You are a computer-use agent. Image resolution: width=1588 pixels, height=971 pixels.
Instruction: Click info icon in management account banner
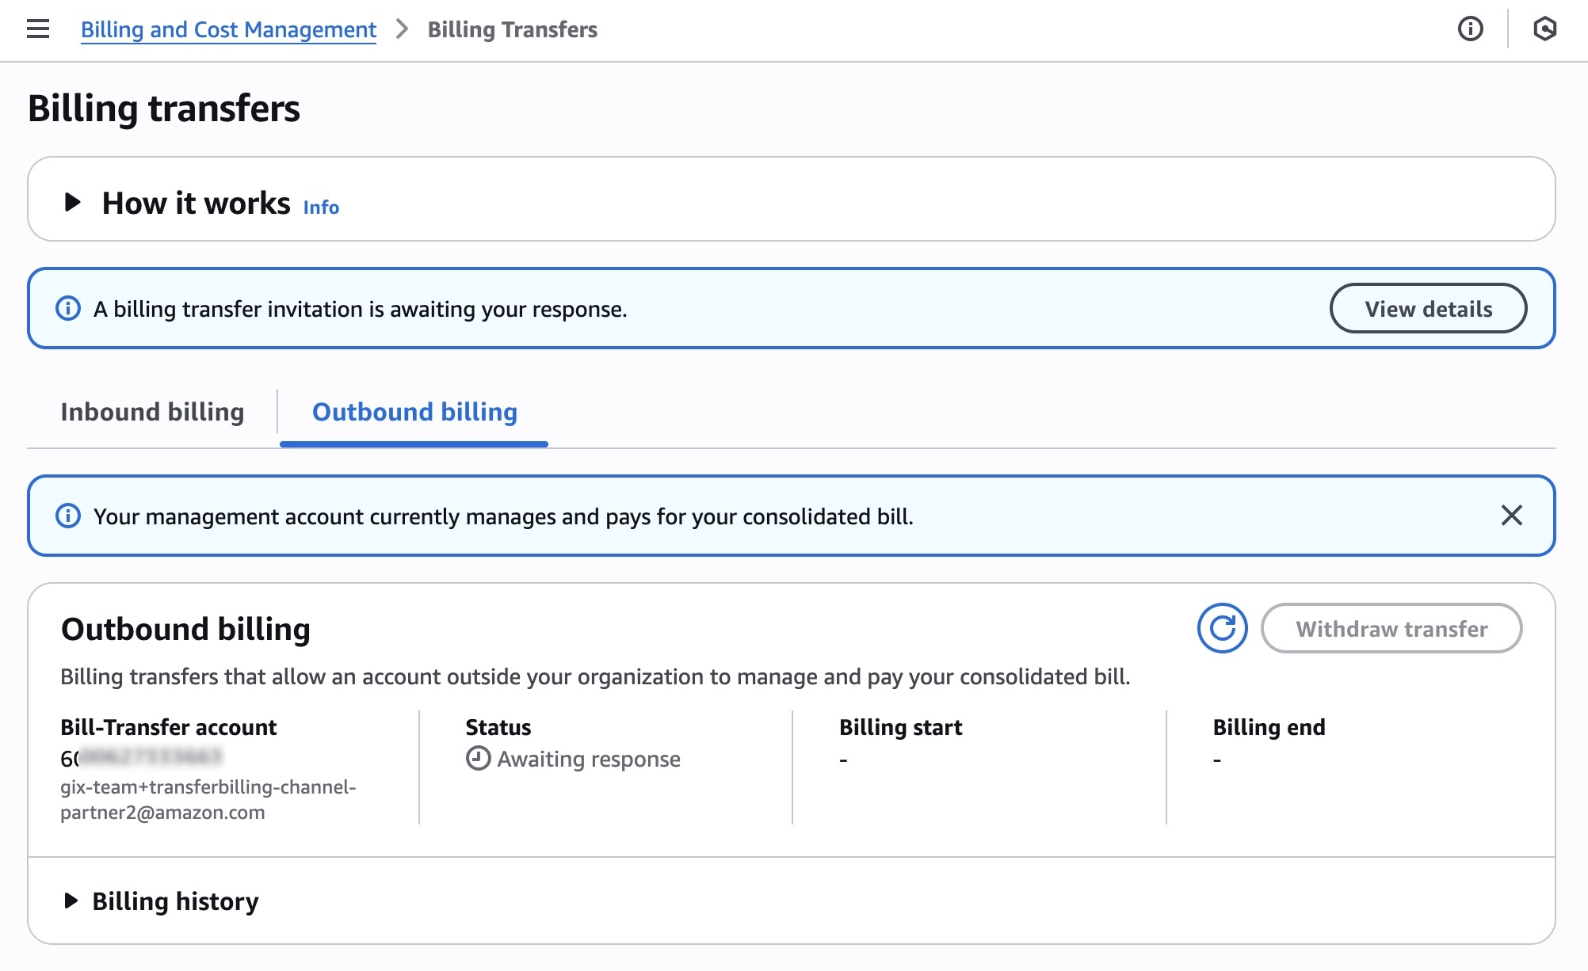(x=68, y=516)
